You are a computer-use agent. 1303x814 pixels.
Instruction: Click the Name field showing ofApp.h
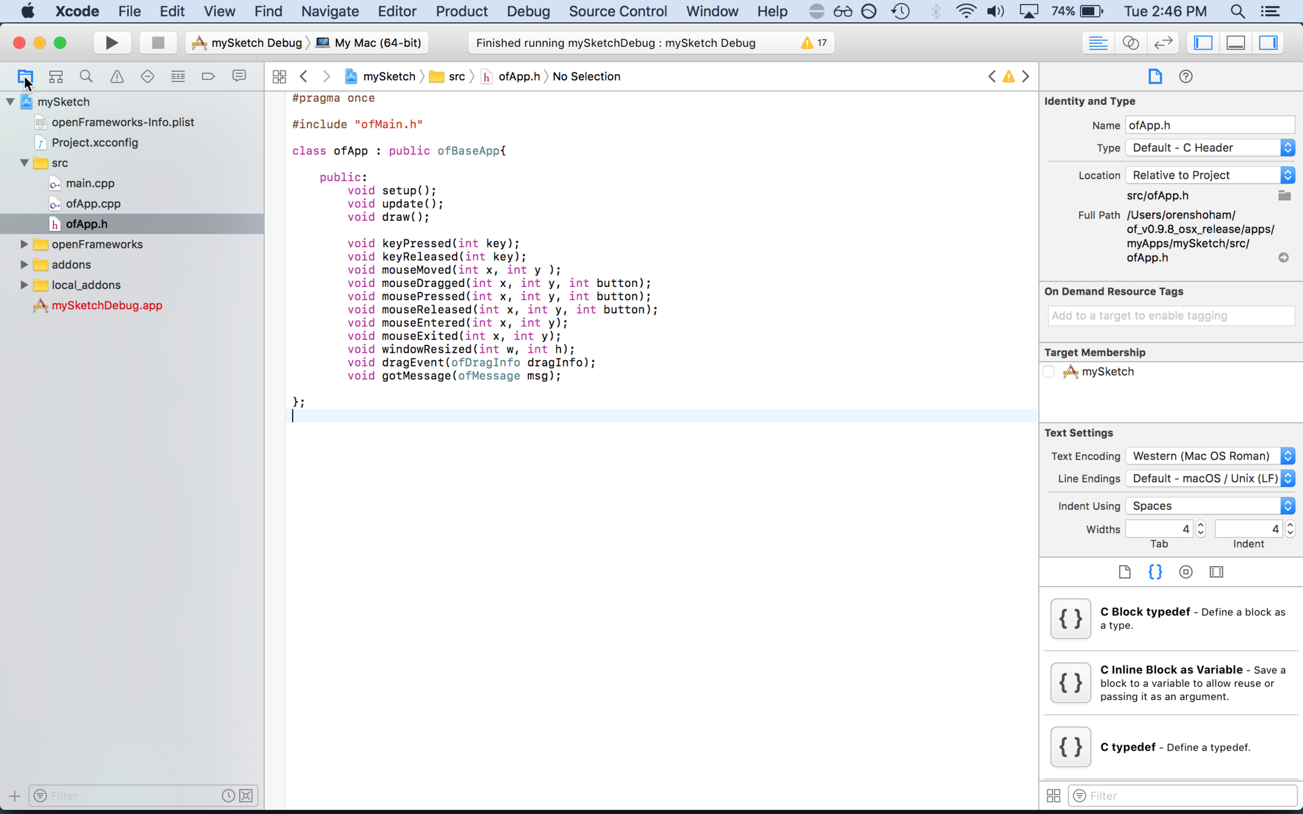point(1209,125)
